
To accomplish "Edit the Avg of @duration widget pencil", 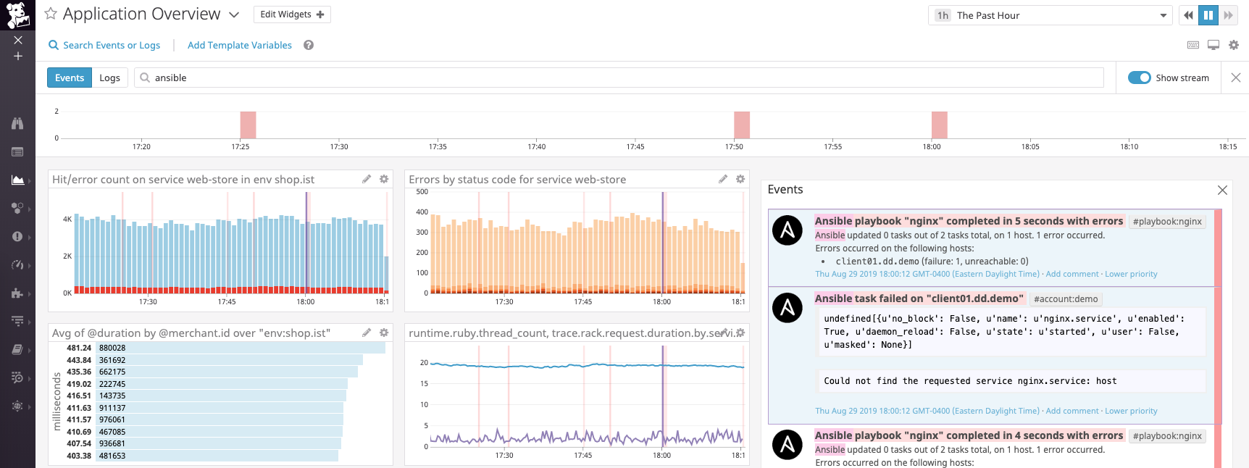I will tap(367, 333).
